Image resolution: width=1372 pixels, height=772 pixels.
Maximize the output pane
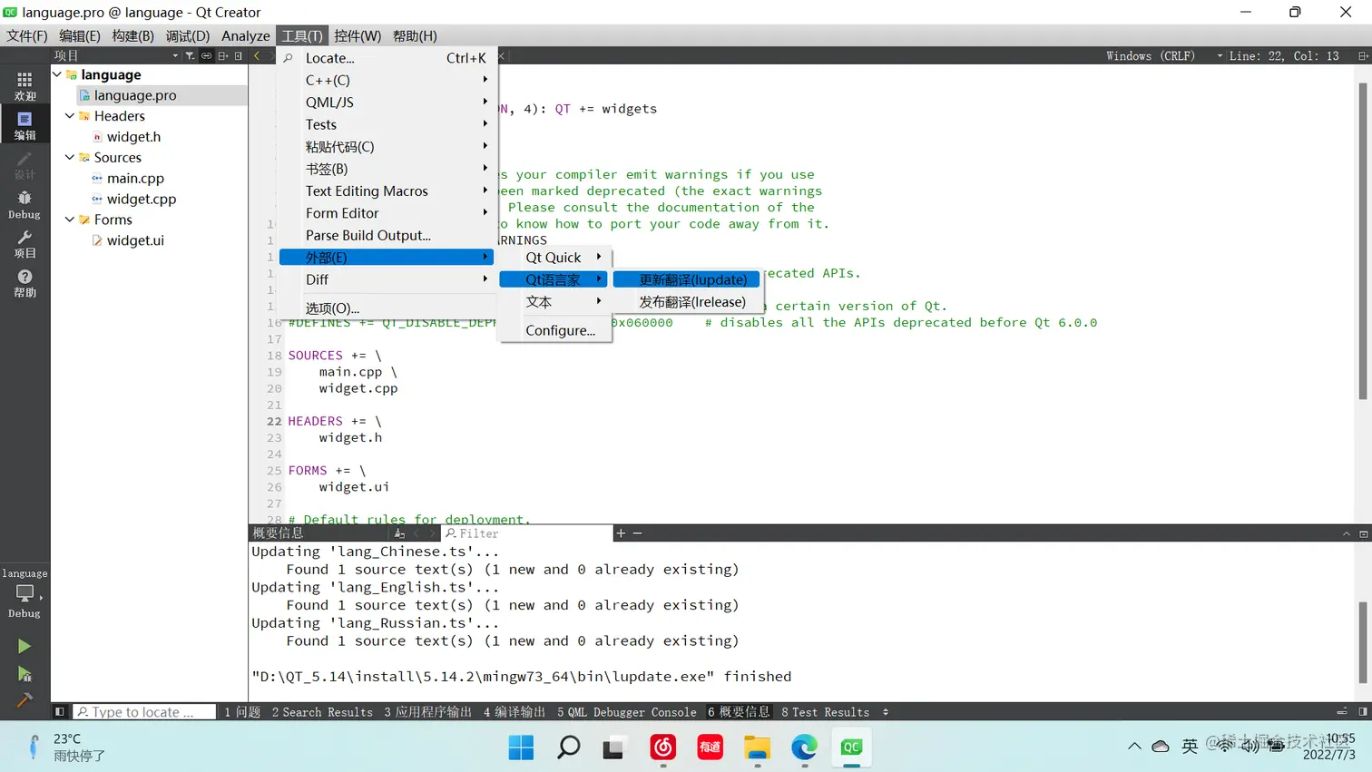[x=1363, y=534]
